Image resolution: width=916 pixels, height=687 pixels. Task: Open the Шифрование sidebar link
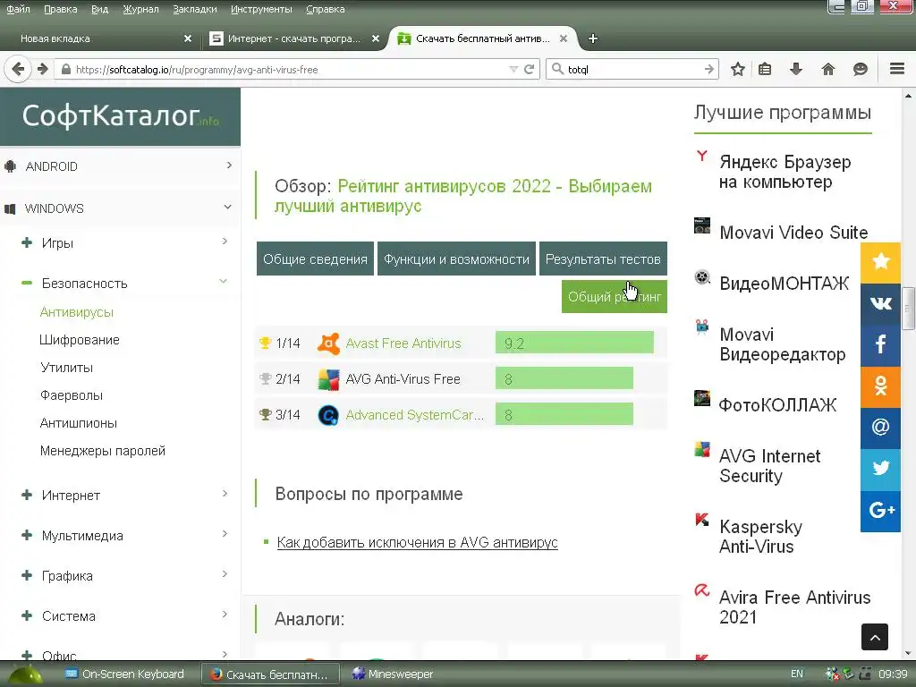click(80, 340)
